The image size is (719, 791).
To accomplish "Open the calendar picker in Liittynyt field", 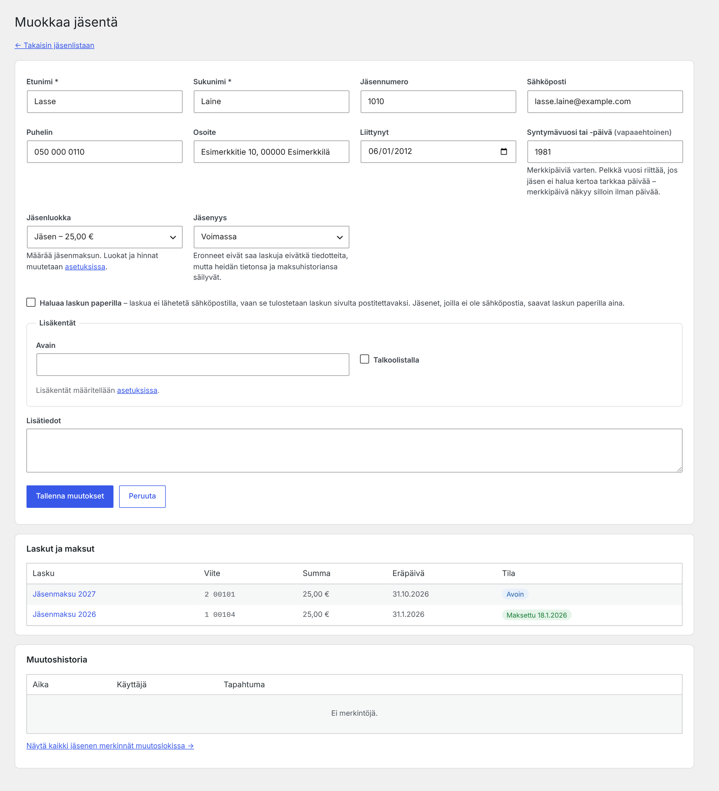I will pos(504,151).
